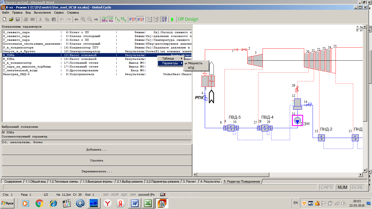Screen dimensions: 372x209
Task: Click the Zoom out magnifier icon
Action: pyautogui.click(x=89, y=19)
